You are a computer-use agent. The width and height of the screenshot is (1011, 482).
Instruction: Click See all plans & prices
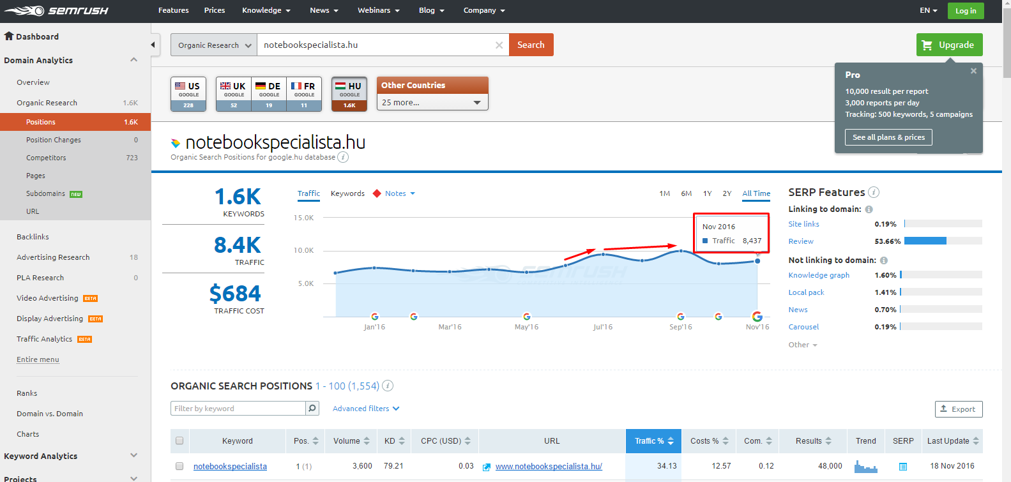[x=888, y=137]
